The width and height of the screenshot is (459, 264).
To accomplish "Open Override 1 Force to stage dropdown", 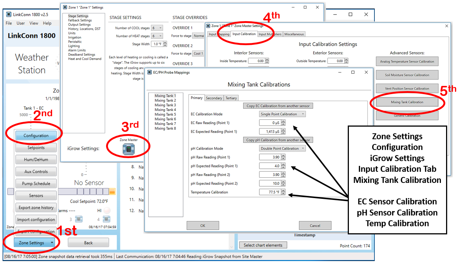I will (x=198, y=36).
